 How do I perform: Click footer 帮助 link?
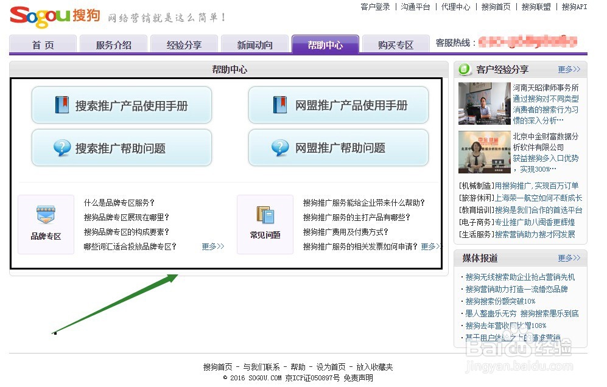(298, 367)
